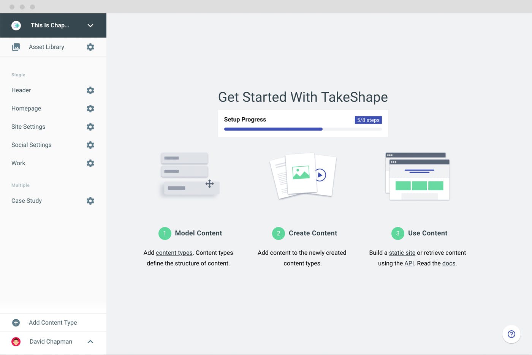Open the Case Study content type

[x=27, y=201]
